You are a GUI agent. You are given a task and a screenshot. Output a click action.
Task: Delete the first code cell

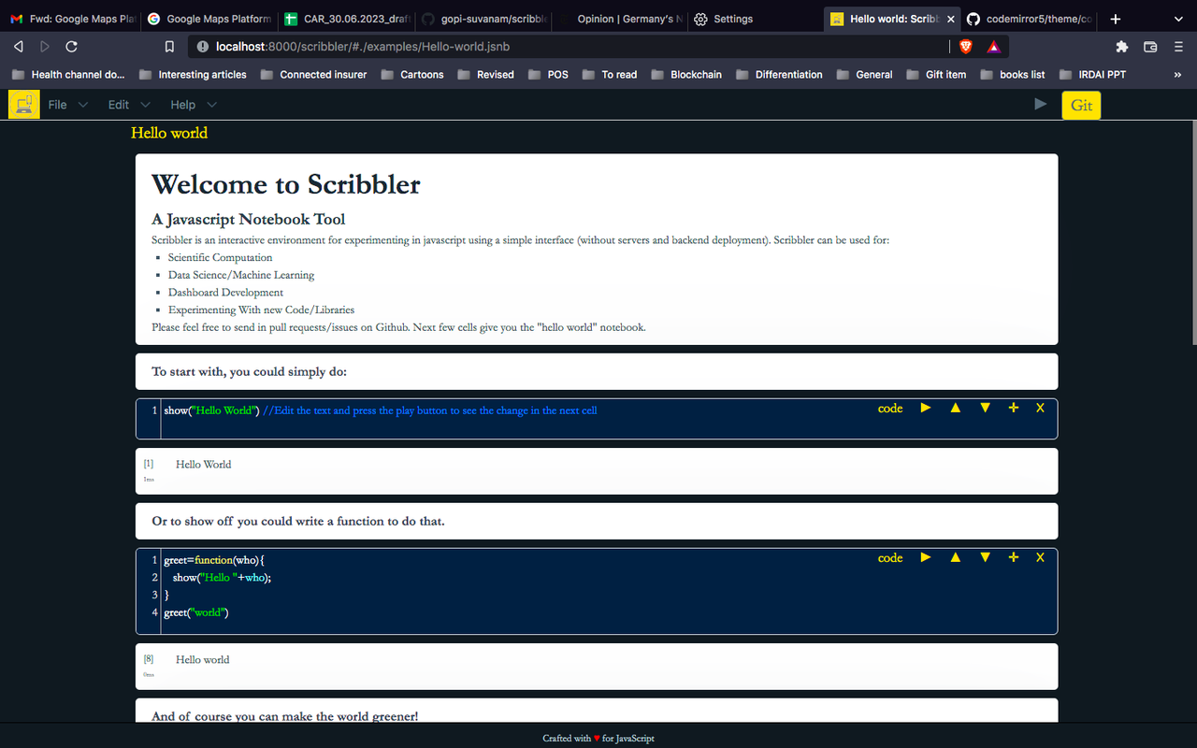1040,408
